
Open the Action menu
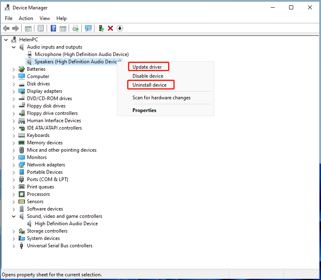click(26, 18)
